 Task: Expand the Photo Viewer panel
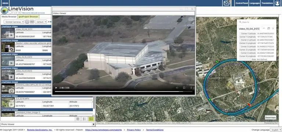tap(93, 124)
